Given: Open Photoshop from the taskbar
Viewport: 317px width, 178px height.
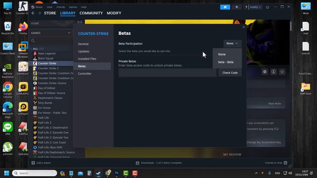Looking at the screenshot, I should click(117, 173).
